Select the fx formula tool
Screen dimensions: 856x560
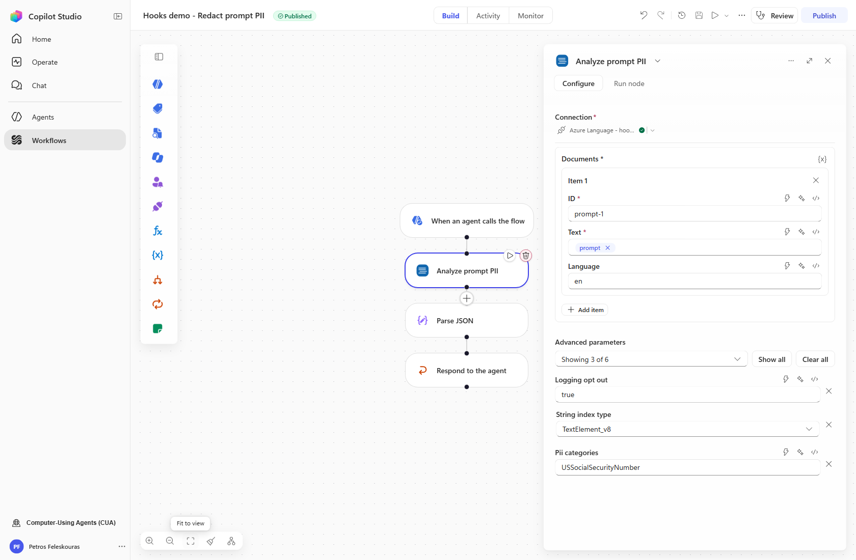tap(158, 231)
